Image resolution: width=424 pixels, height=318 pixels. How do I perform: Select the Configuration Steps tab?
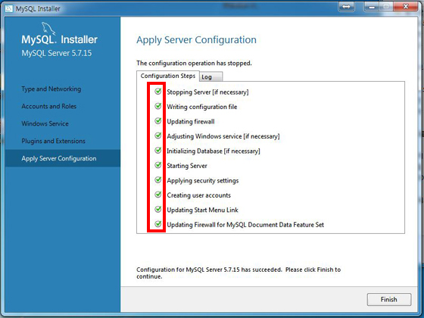[168, 76]
